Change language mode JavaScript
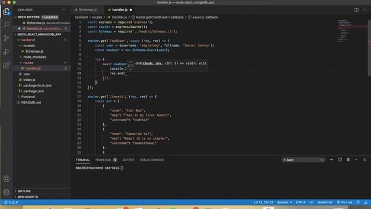The image size is (371, 209). [x=325, y=202]
